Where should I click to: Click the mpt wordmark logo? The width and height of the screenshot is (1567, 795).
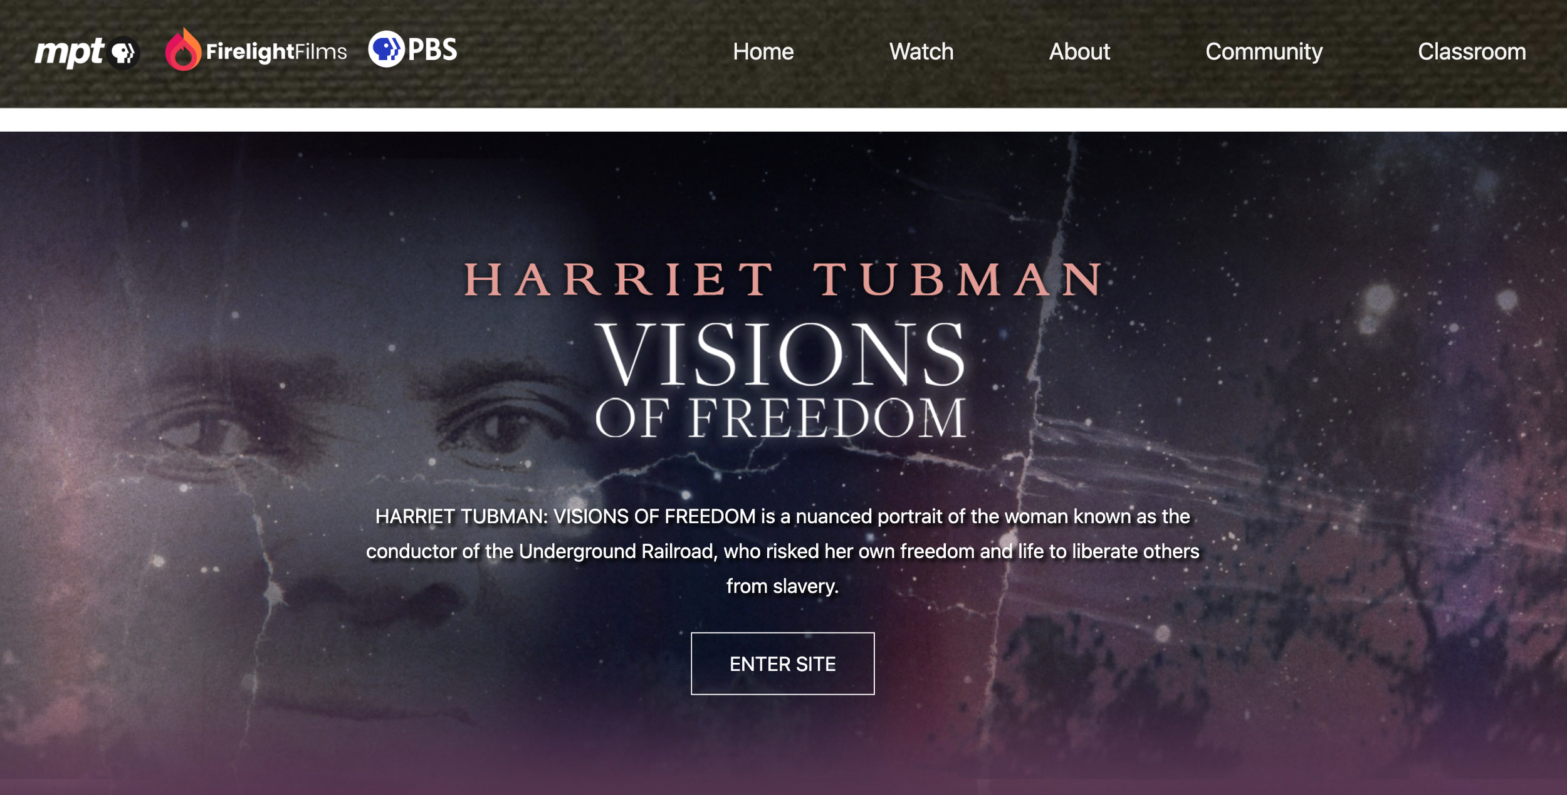[x=69, y=52]
